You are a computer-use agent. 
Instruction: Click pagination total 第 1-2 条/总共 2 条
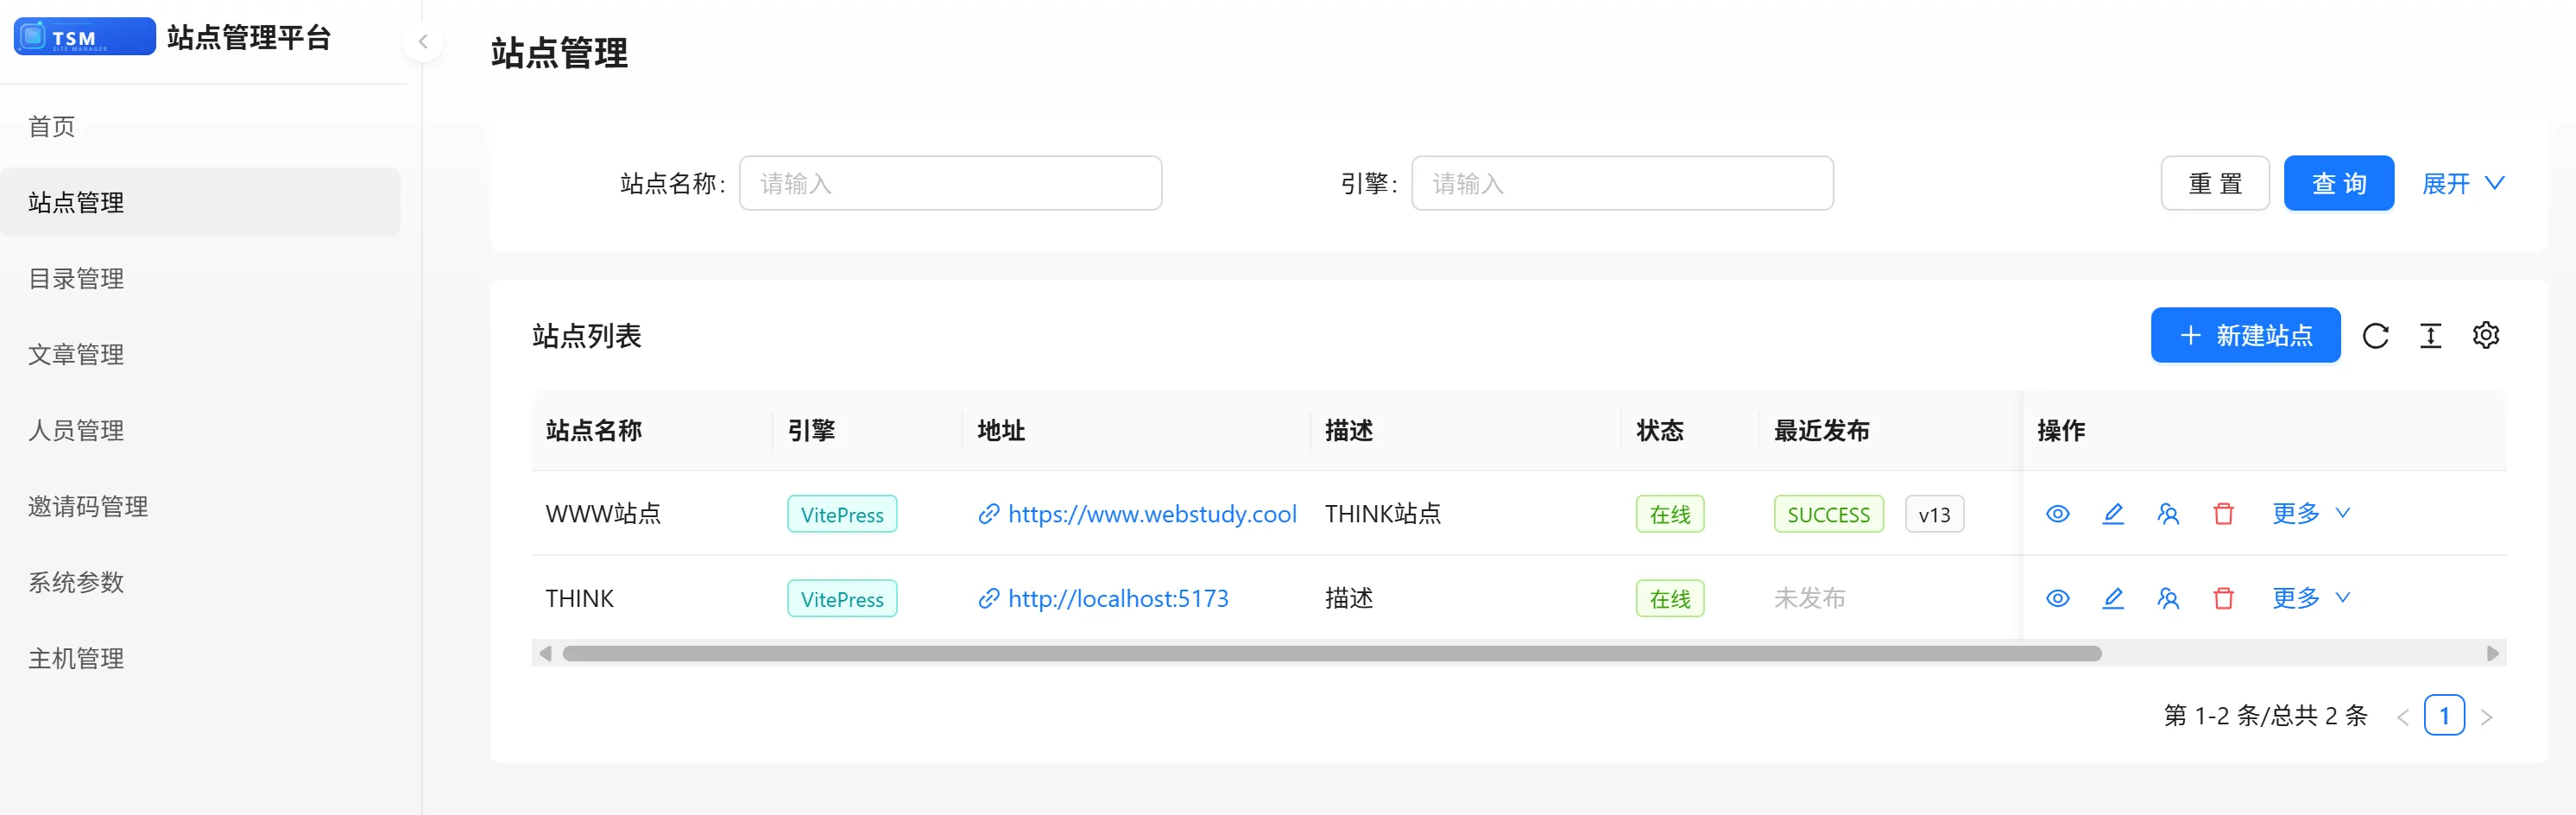pos(2265,715)
